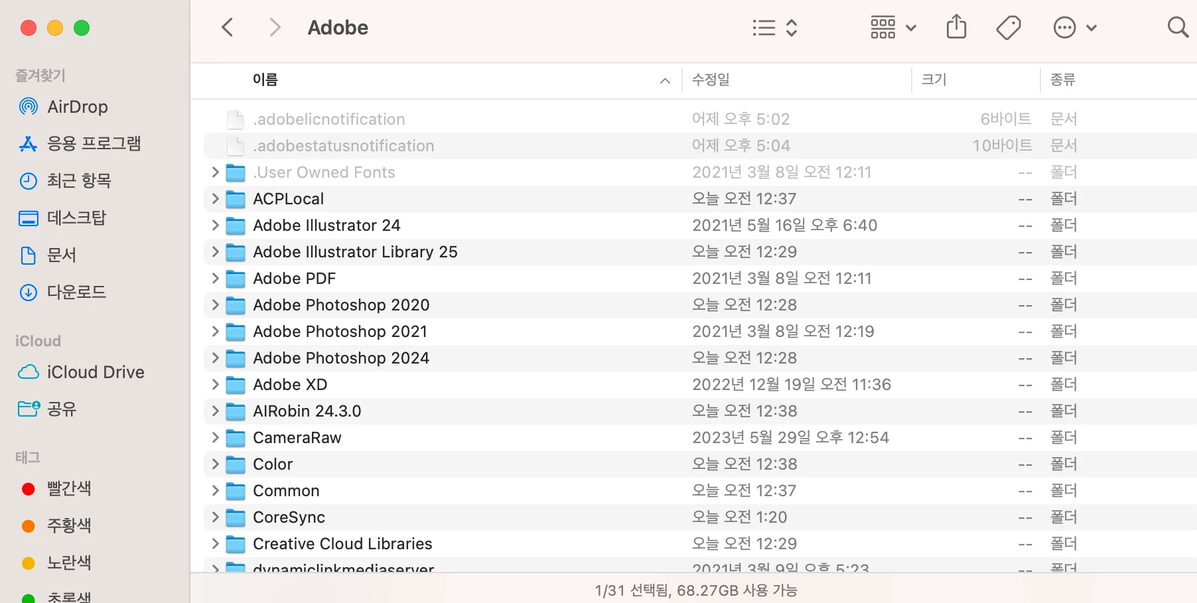Expand the Common folder
This screenshot has height=603, width=1197.
click(x=215, y=491)
